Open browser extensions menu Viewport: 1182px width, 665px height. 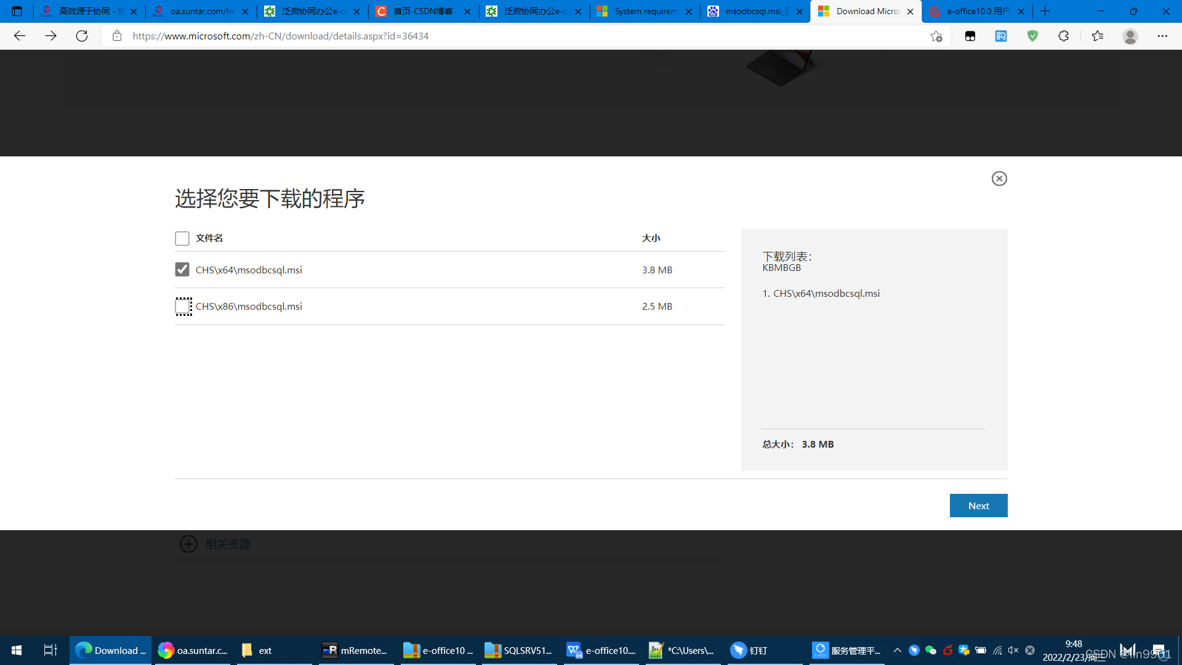[x=1063, y=36]
